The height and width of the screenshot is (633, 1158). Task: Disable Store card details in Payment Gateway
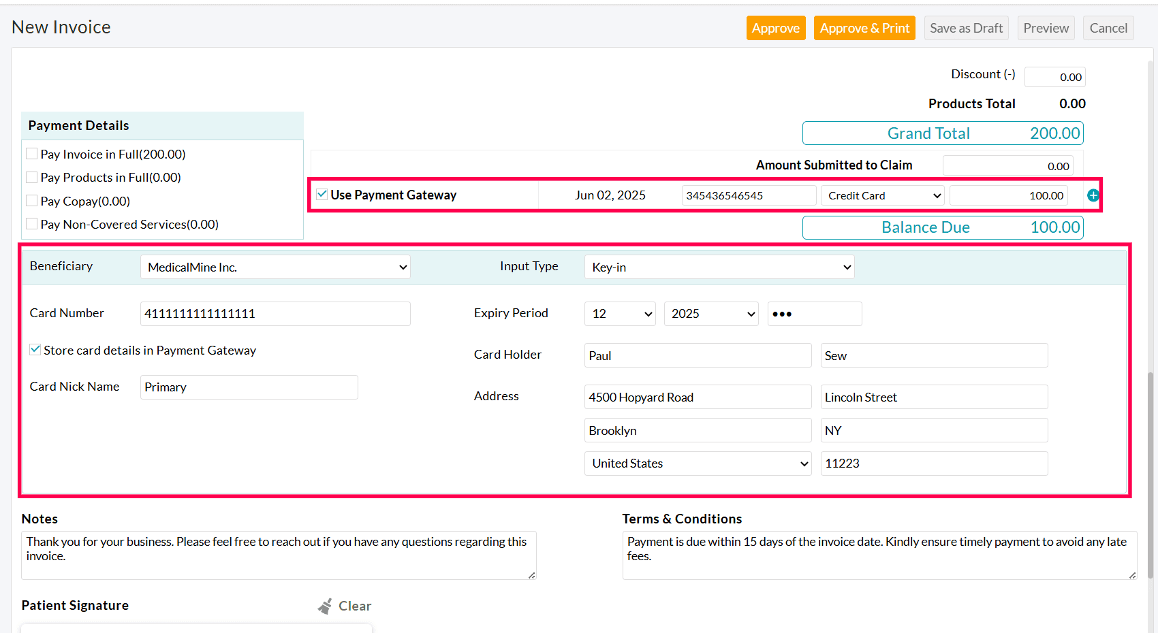[x=35, y=349]
